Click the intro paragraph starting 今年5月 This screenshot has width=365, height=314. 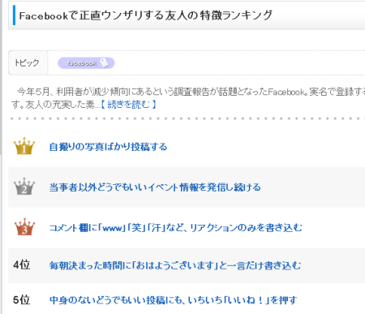point(188,98)
